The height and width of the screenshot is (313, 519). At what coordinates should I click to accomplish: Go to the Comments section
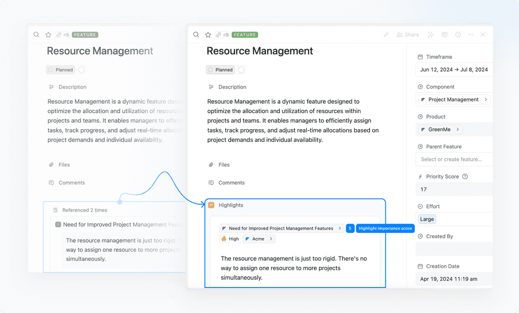231,183
